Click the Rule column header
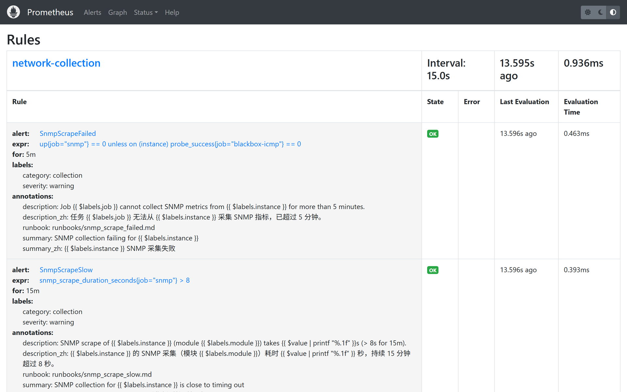The width and height of the screenshot is (627, 392). pos(20,102)
